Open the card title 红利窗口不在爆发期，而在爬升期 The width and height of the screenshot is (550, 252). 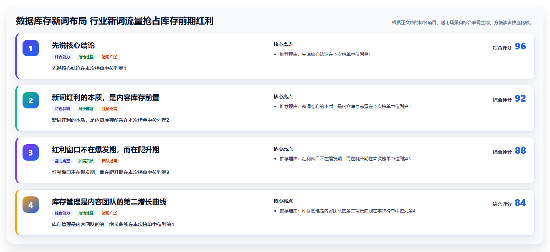click(x=105, y=150)
